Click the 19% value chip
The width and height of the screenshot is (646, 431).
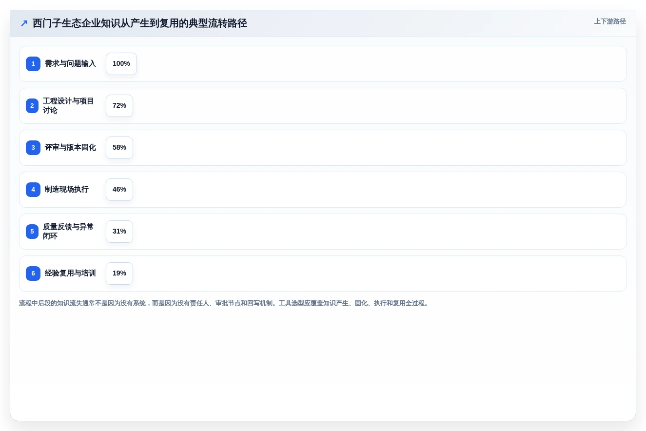(119, 274)
